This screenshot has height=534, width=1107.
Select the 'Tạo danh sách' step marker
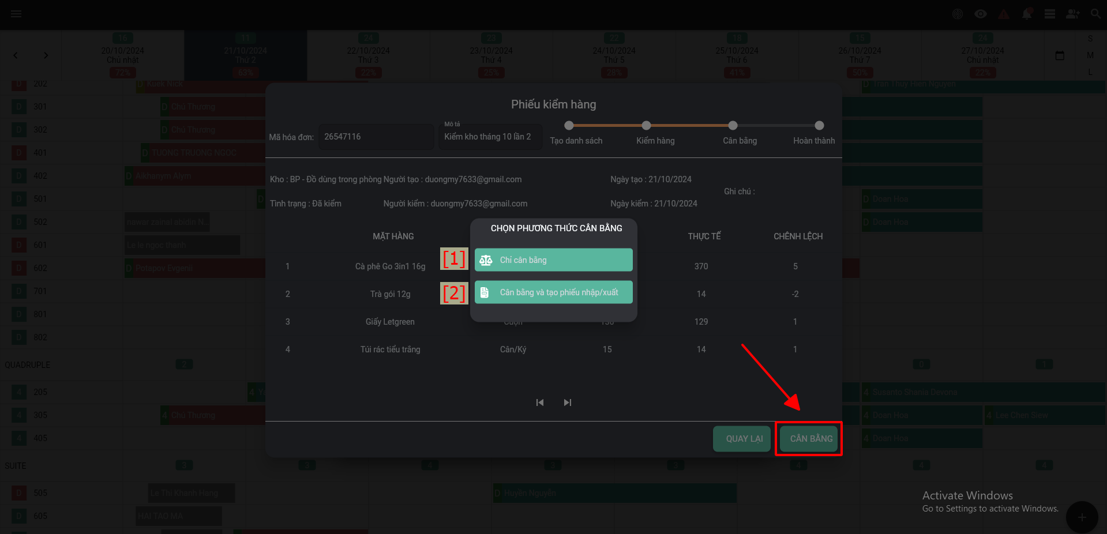coord(569,126)
